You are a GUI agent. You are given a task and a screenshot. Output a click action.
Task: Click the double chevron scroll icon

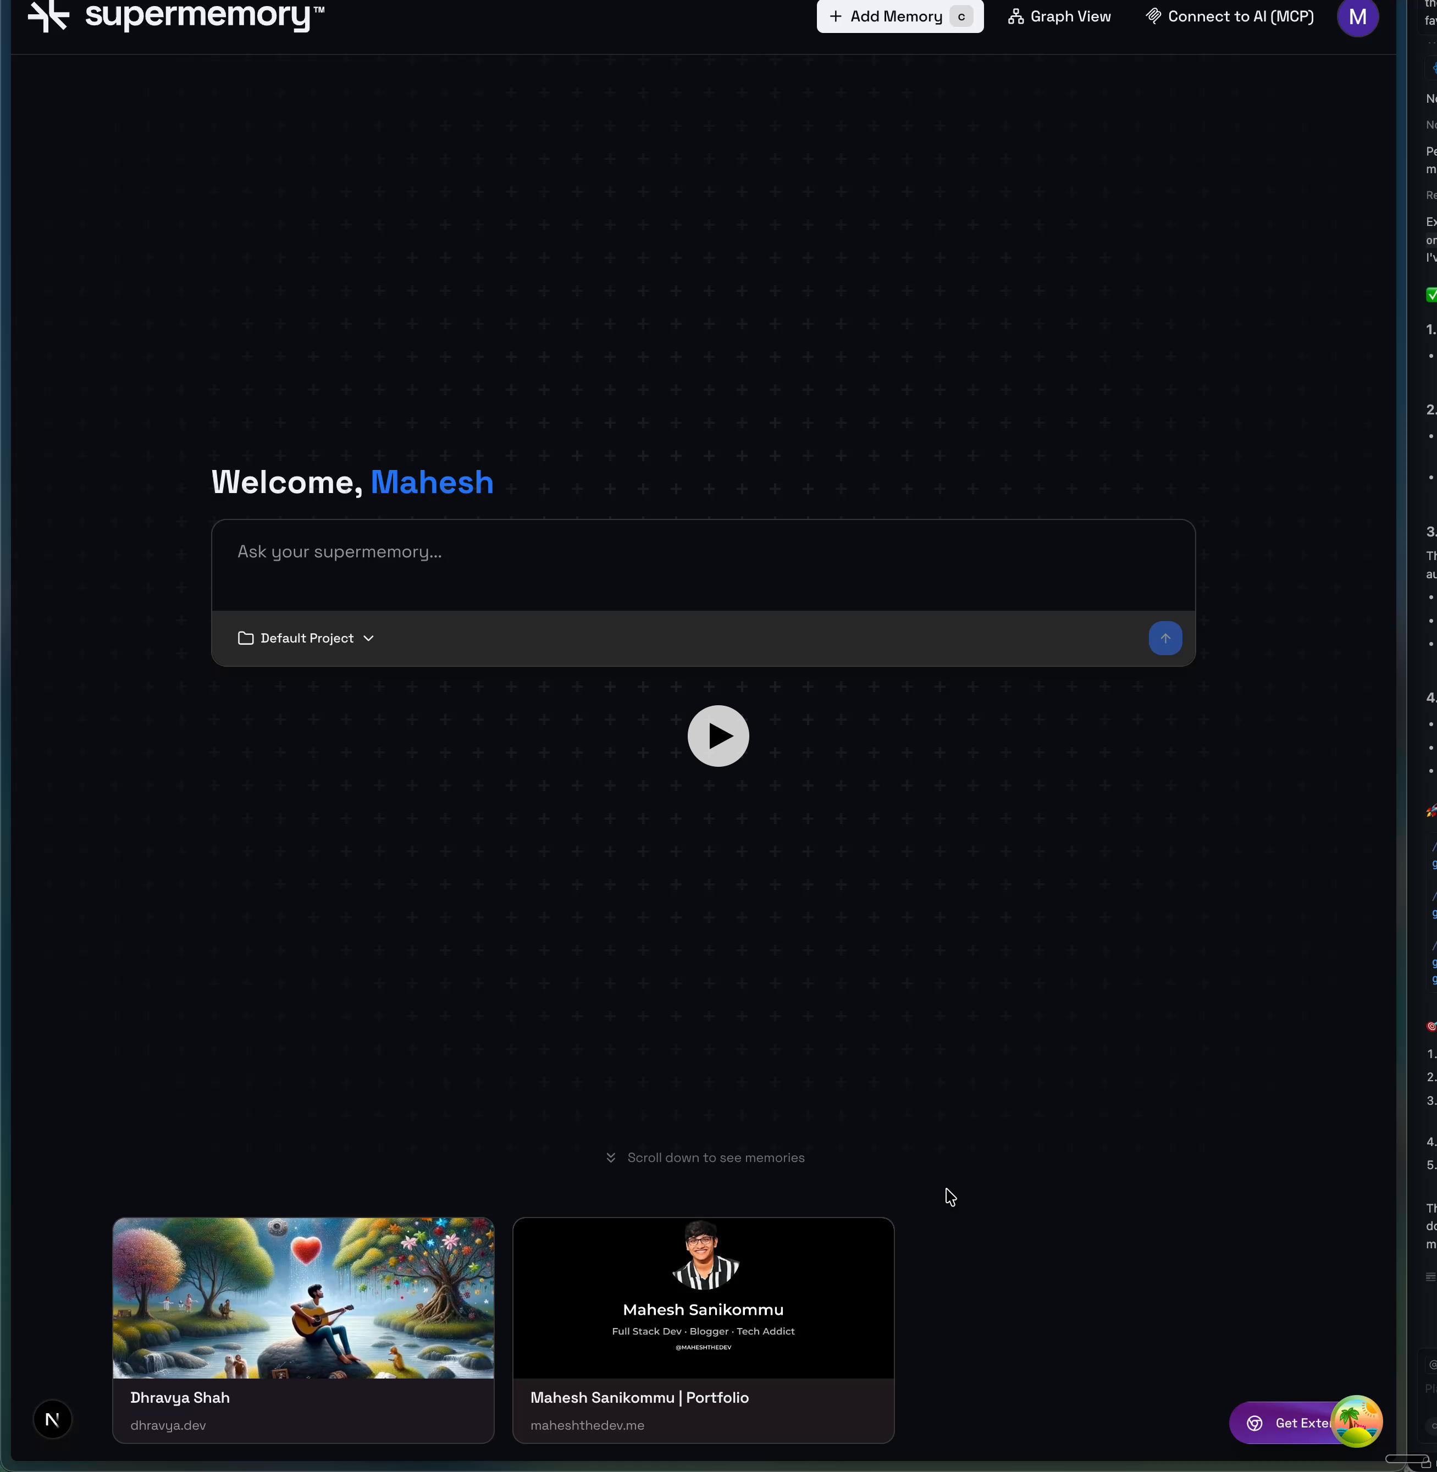611,1158
